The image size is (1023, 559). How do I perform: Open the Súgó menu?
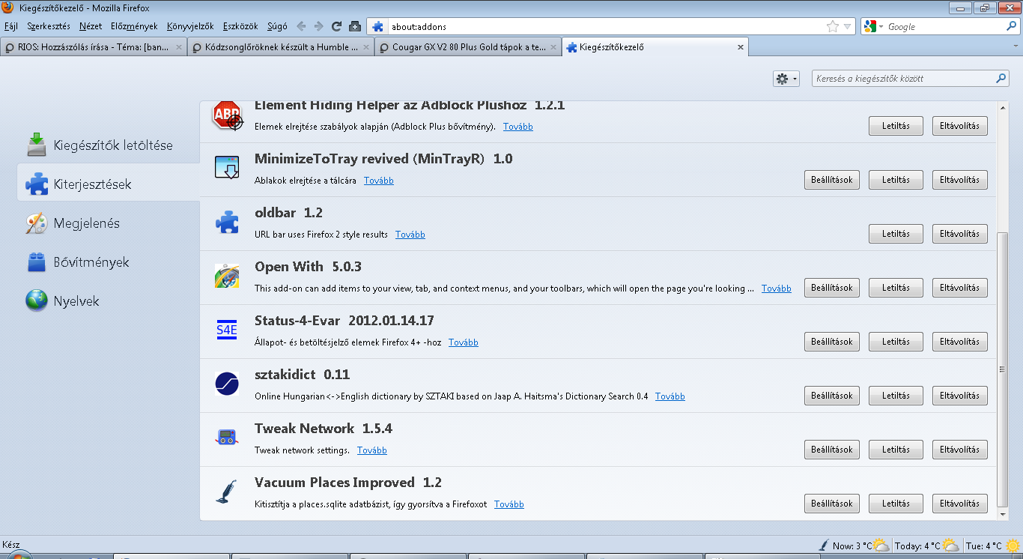(x=277, y=26)
